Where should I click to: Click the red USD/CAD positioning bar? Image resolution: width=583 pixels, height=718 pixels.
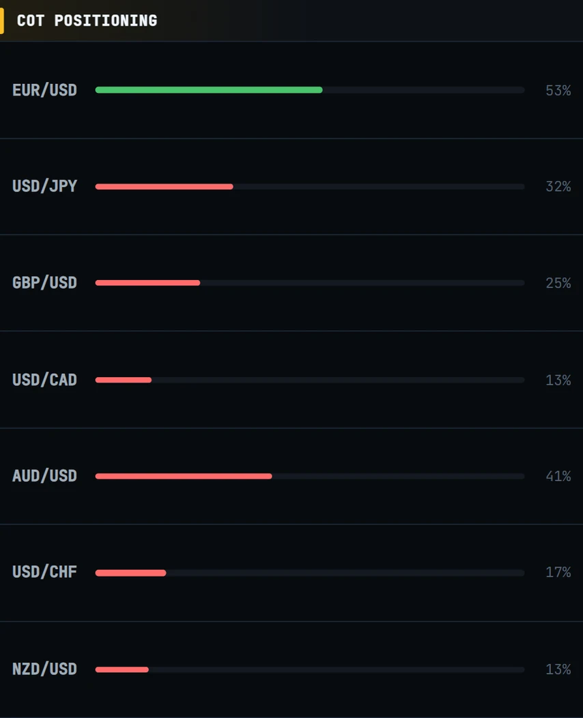124,380
